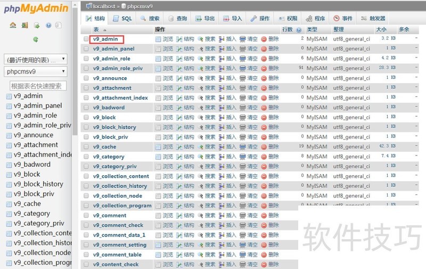Tick the checkbox for v9_collection_content

86,176
